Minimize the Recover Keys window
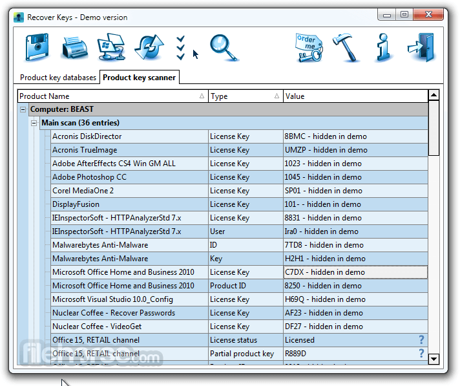This screenshot has height=386, width=460. pos(387,15)
